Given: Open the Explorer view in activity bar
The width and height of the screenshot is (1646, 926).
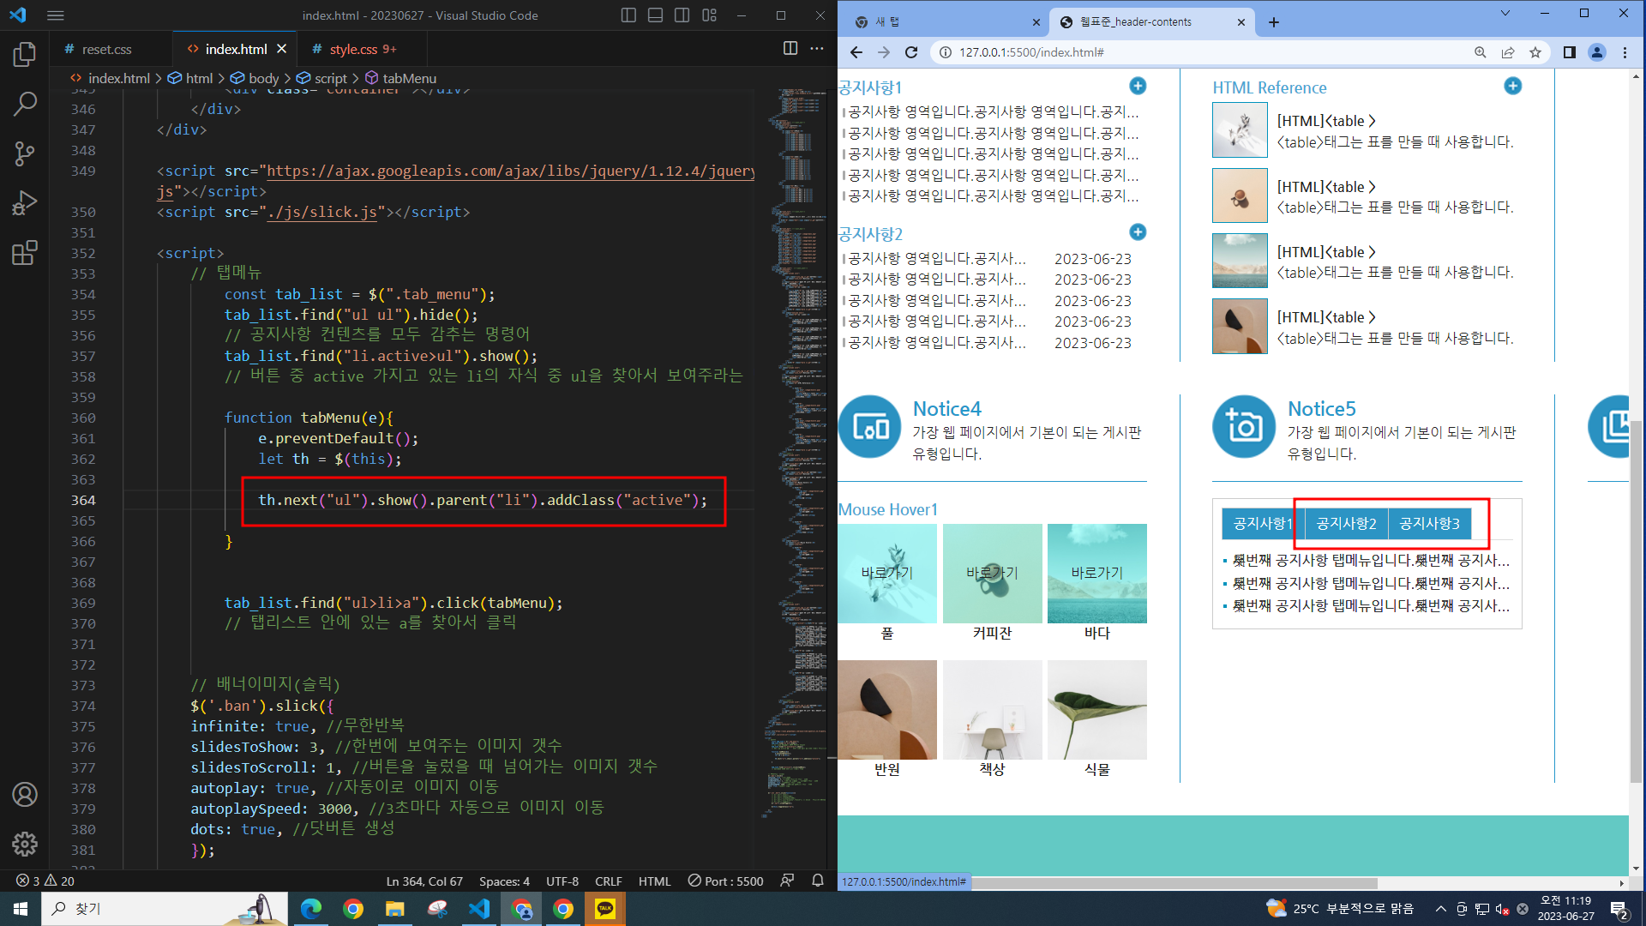Looking at the screenshot, I should [x=25, y=55].
